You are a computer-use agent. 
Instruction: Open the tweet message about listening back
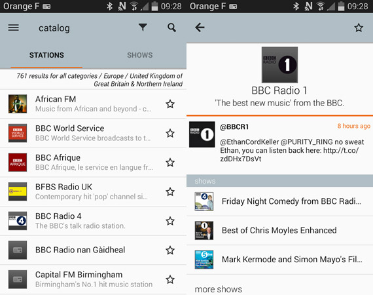(x=292, y=150)
